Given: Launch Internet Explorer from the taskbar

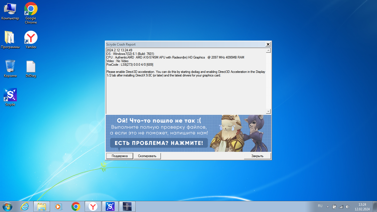Looking at the screenshot, I should coord(25,206).
